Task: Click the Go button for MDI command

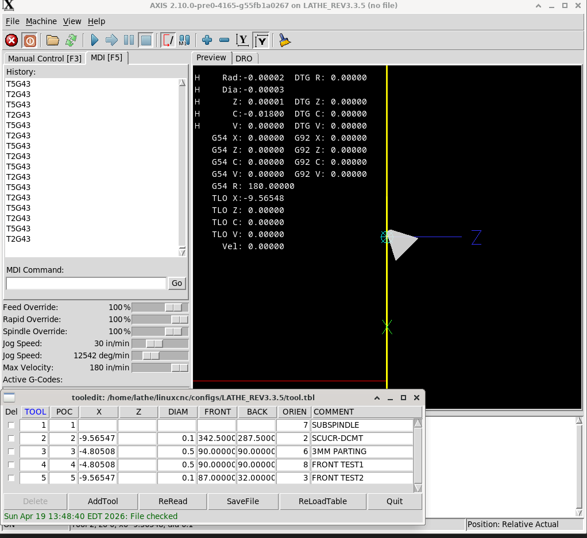Action: click(177, 283)
